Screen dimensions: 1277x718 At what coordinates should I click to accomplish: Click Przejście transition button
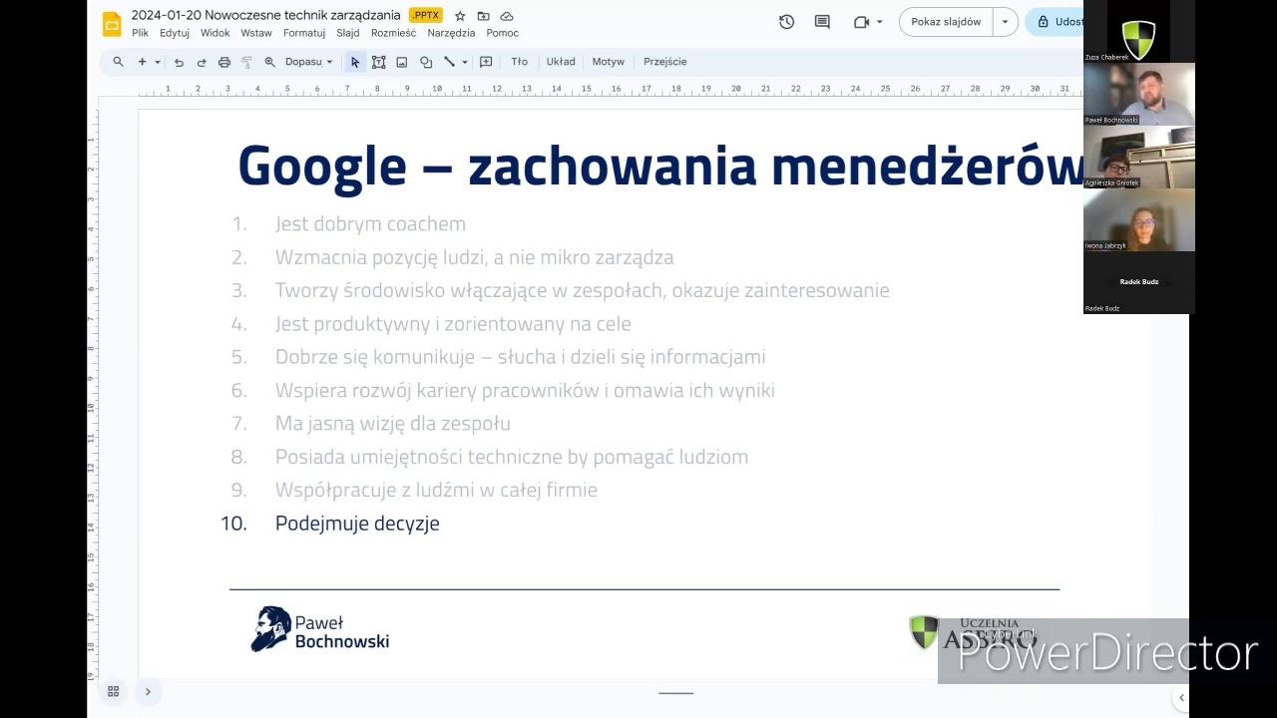click(665, 62)
